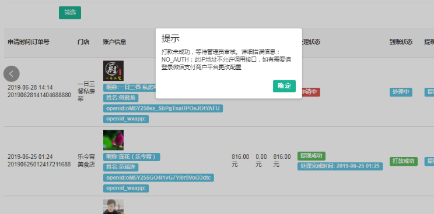Click the green 提现成功 status badge

[x=311, y=156]
